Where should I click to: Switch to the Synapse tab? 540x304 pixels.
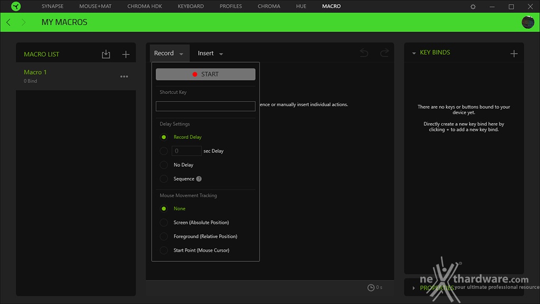(52, 6)
